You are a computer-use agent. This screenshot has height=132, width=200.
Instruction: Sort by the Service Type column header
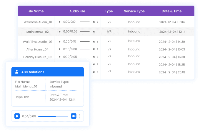pyautogui.click(x=134, y=11)
